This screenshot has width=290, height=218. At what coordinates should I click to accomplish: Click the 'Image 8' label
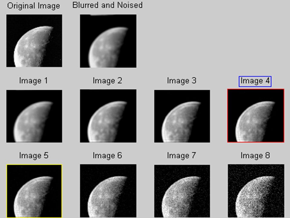click(255, 156)
